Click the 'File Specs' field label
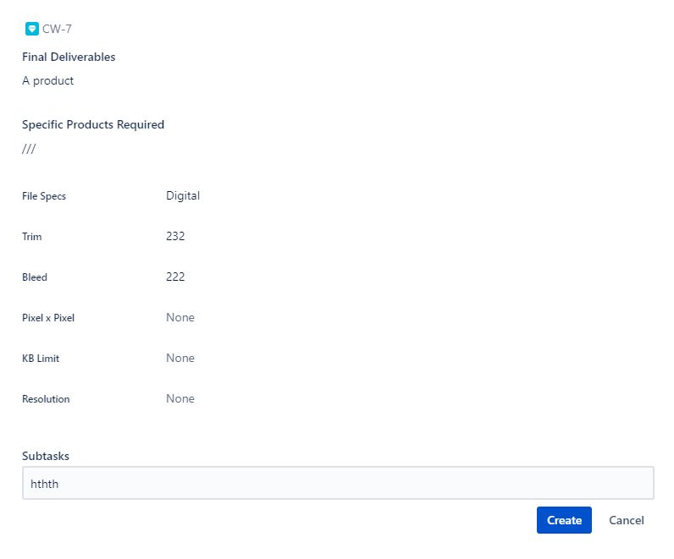Viewport: 674px width, 559px height. [x=44, y=196]
